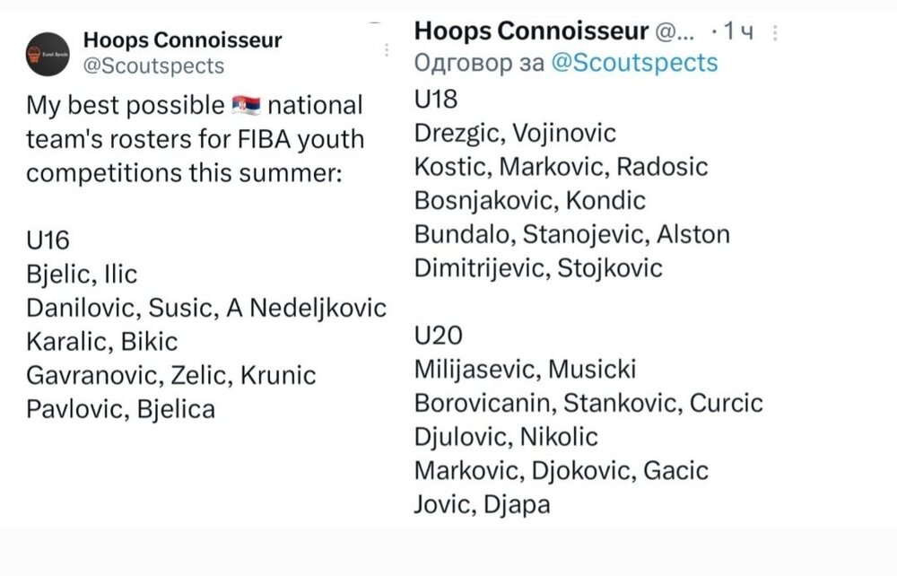The width and height of the screenshot is (897, 576).
Task: Click the Hoops Connoisseur profile avatar
Action: point(48,53)
